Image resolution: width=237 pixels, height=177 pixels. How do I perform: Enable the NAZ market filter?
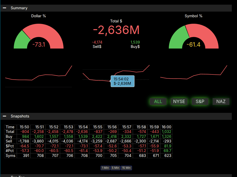221,102
